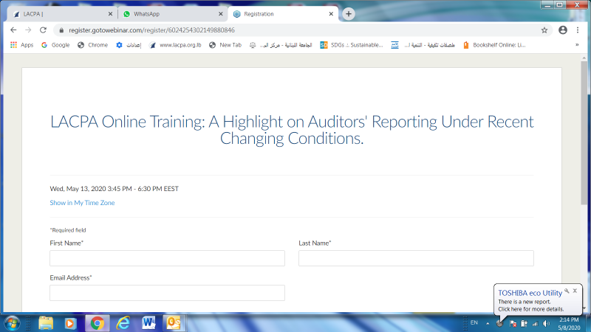Viewport: 591px width, 332px height.
Task: Open the New Tab bookmark
Action: pos(225,45)
